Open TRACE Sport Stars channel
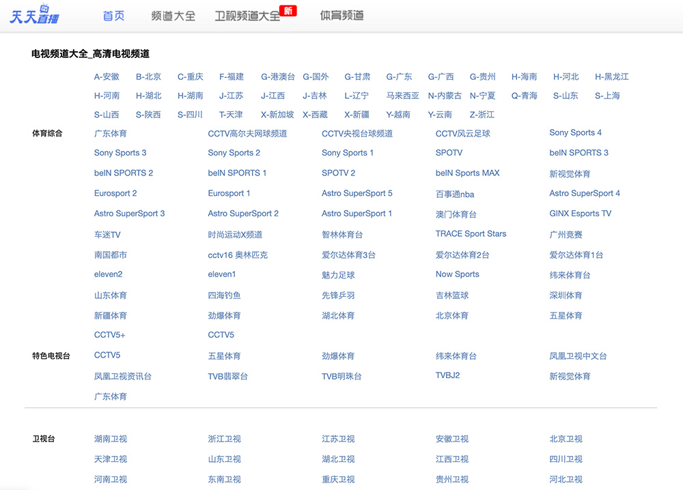Image resolution: width=683 pixels, height=490 pixels. (471, 233)
